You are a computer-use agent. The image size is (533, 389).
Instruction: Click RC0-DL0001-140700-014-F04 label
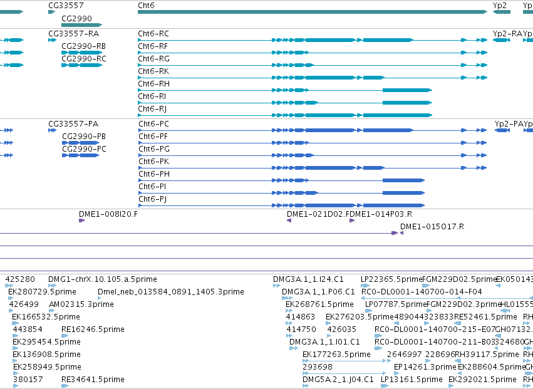tap(422, 292)
